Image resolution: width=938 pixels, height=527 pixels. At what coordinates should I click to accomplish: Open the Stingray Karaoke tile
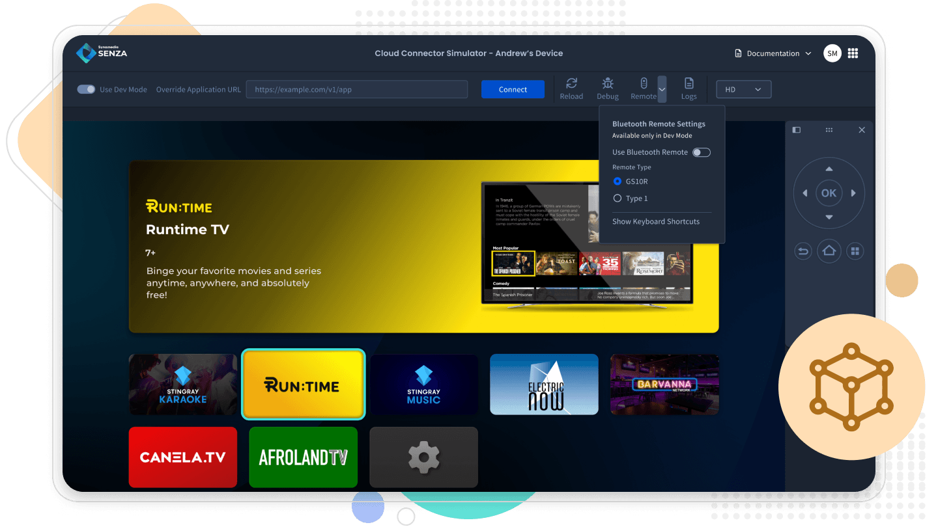(x=183, y=385)
